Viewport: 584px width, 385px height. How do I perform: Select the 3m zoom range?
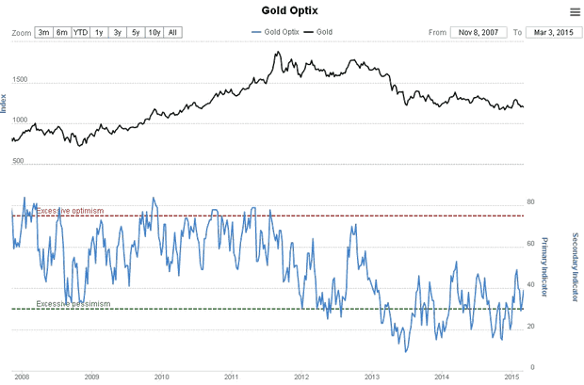44,32
